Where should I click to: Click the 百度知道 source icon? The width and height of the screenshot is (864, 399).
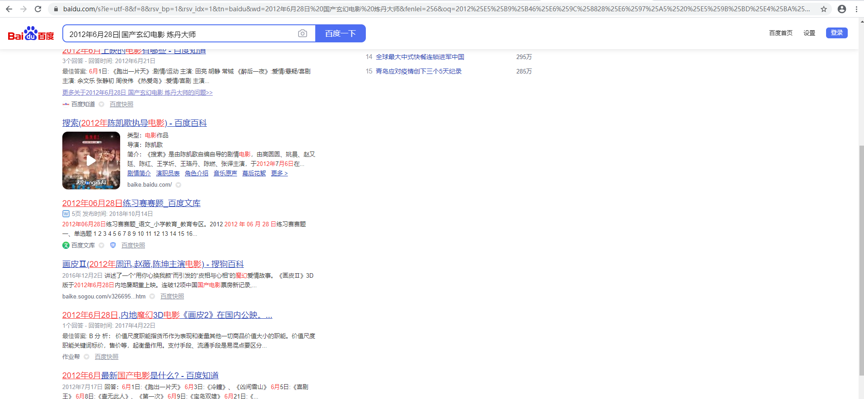[66, 104]
